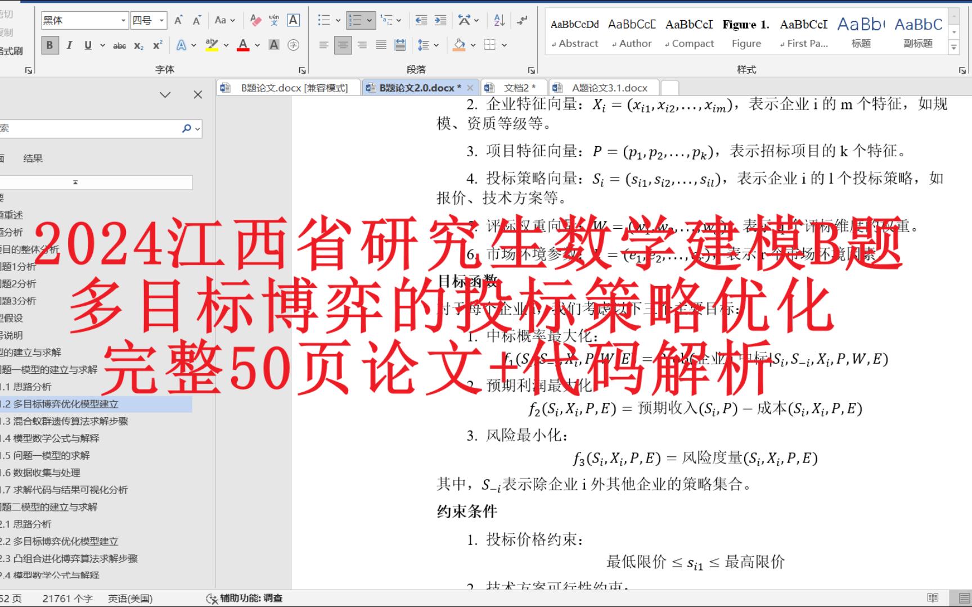Sort text with the A-Z sort icon
Screen dimensions: 972x607
pyautogui.click(x=499, y=20)
